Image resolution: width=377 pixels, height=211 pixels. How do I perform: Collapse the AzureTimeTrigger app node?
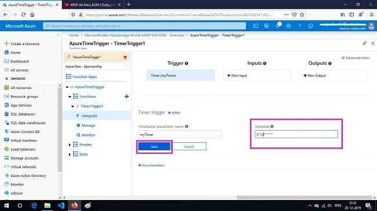(x=67, y=87)
